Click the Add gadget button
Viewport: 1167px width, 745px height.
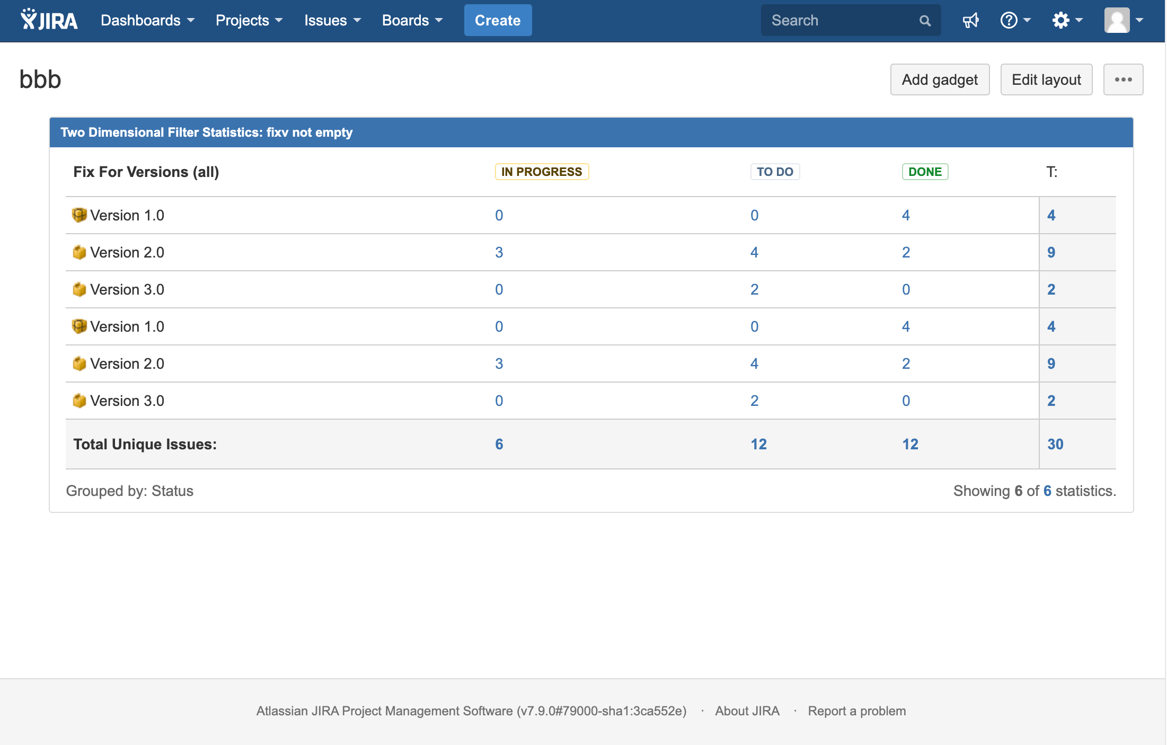tap(939, 79)
